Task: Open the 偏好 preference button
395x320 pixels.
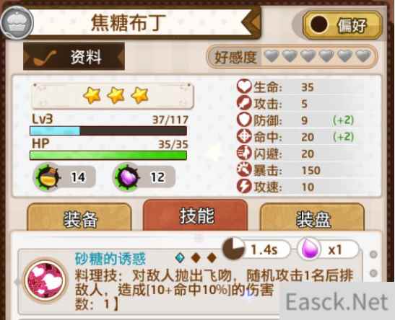Action: [x=342, y=25]
